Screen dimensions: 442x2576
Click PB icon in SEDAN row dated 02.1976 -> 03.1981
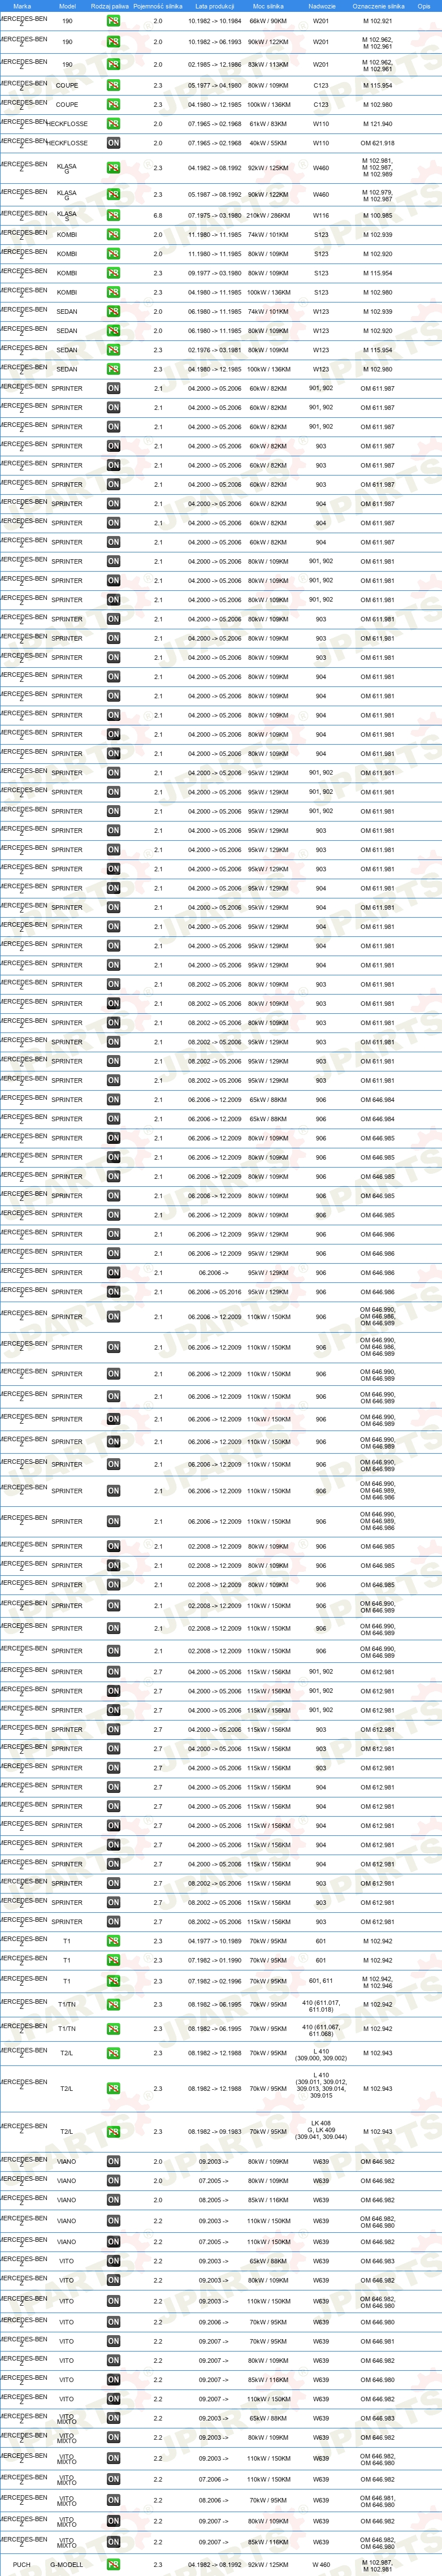113,350
